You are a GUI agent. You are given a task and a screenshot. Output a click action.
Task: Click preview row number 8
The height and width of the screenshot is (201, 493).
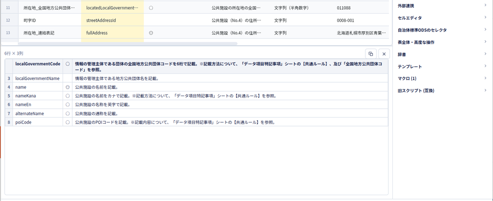click(9, 122)
